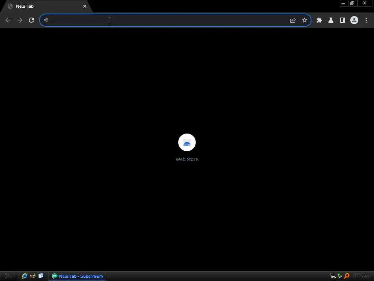Click the taskbar clock
Image resolution: width=374 pixels, height=281 pixels.
tap(361, 276)
